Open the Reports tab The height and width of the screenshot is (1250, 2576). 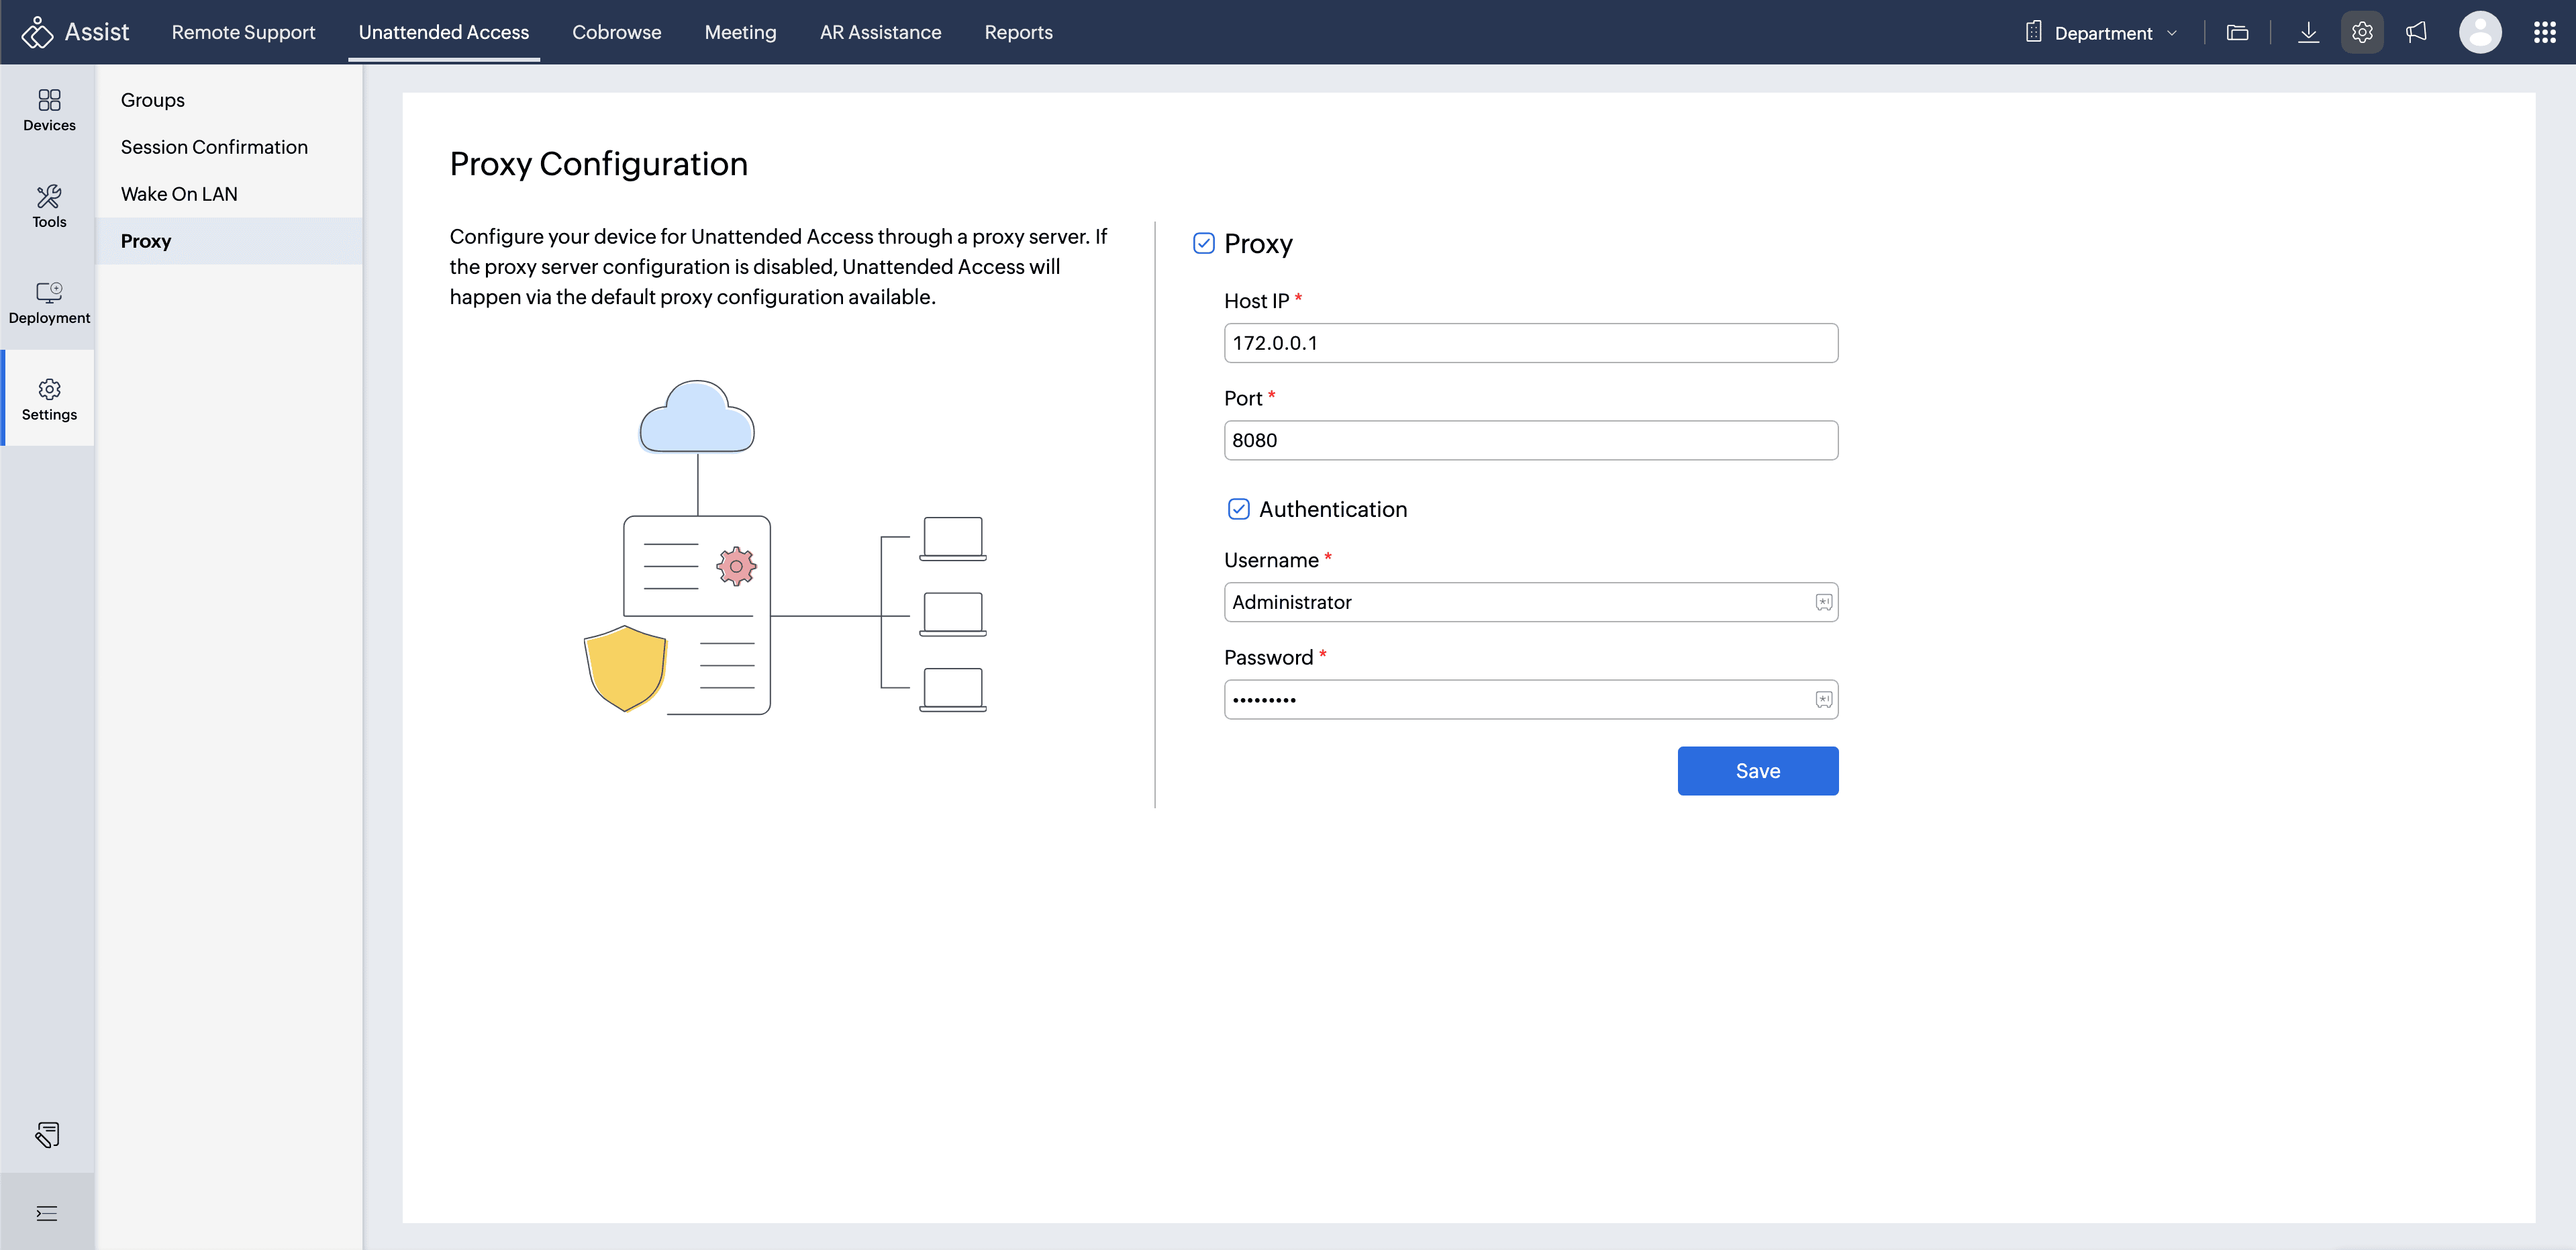point(1018,32)
